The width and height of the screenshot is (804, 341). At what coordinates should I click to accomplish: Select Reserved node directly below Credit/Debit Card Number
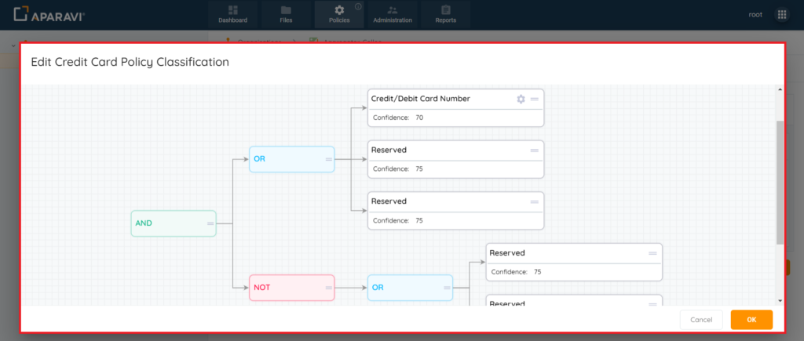(456, 159)
